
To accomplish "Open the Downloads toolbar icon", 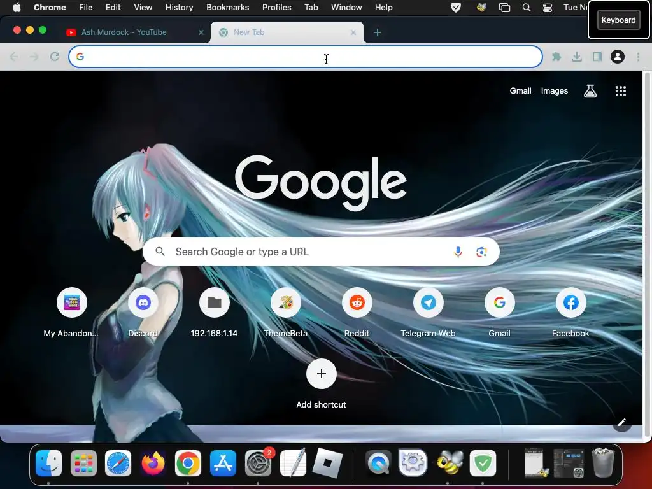I will (576, 57).
